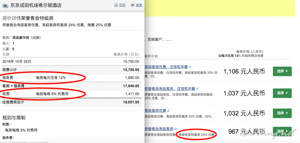Click the popup icon on the 1,032 元 row
Screen dimensions: 300x143
click(x=168, y=111)
